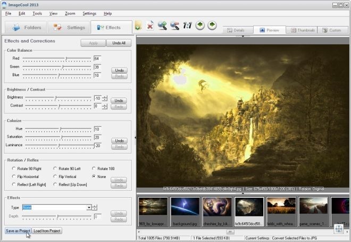
Task: Click the Hue slider
Action: (x=58, y=129)
